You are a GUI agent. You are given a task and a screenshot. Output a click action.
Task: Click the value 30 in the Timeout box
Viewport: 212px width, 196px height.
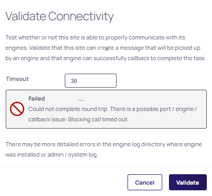pos(74,81)
